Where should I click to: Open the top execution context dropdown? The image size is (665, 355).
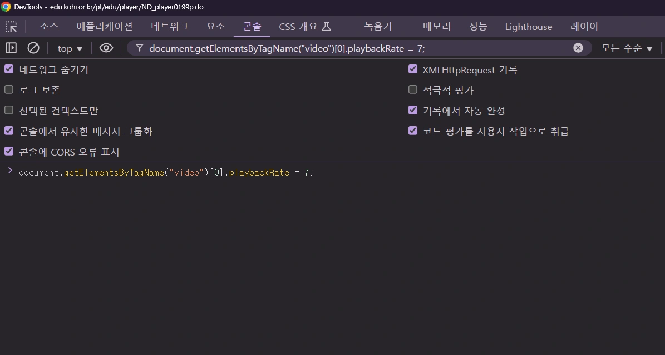tap(70, 48)
